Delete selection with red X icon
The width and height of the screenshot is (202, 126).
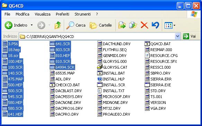click(144, 25)
